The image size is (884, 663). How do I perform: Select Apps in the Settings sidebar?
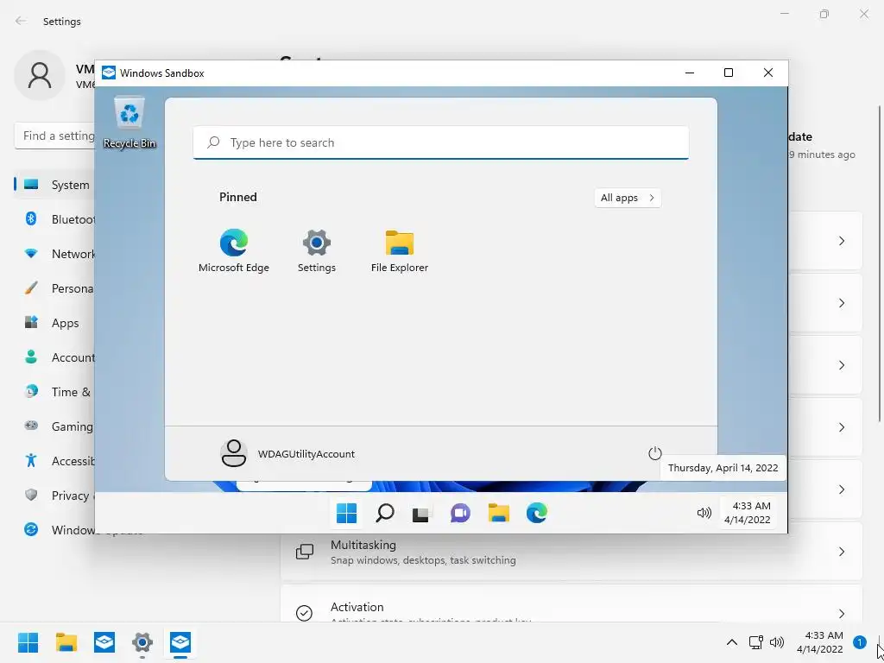[54, 323]
